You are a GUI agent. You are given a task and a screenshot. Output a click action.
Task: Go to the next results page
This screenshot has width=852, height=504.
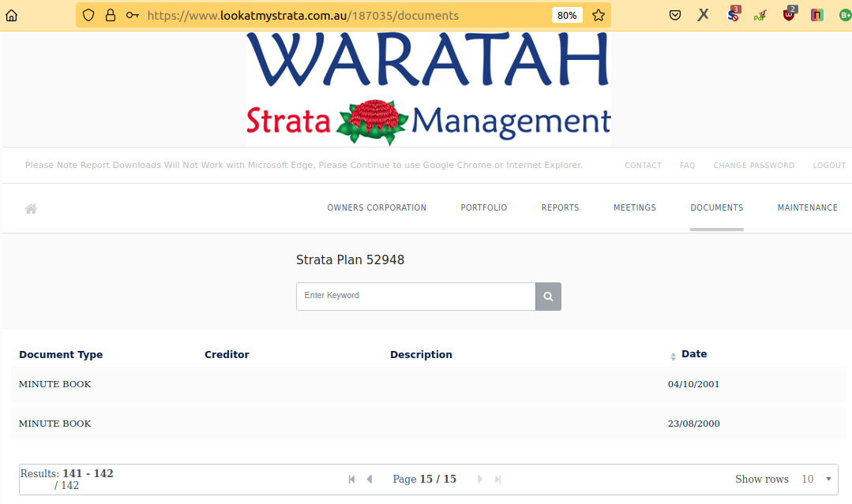point(480,479)
